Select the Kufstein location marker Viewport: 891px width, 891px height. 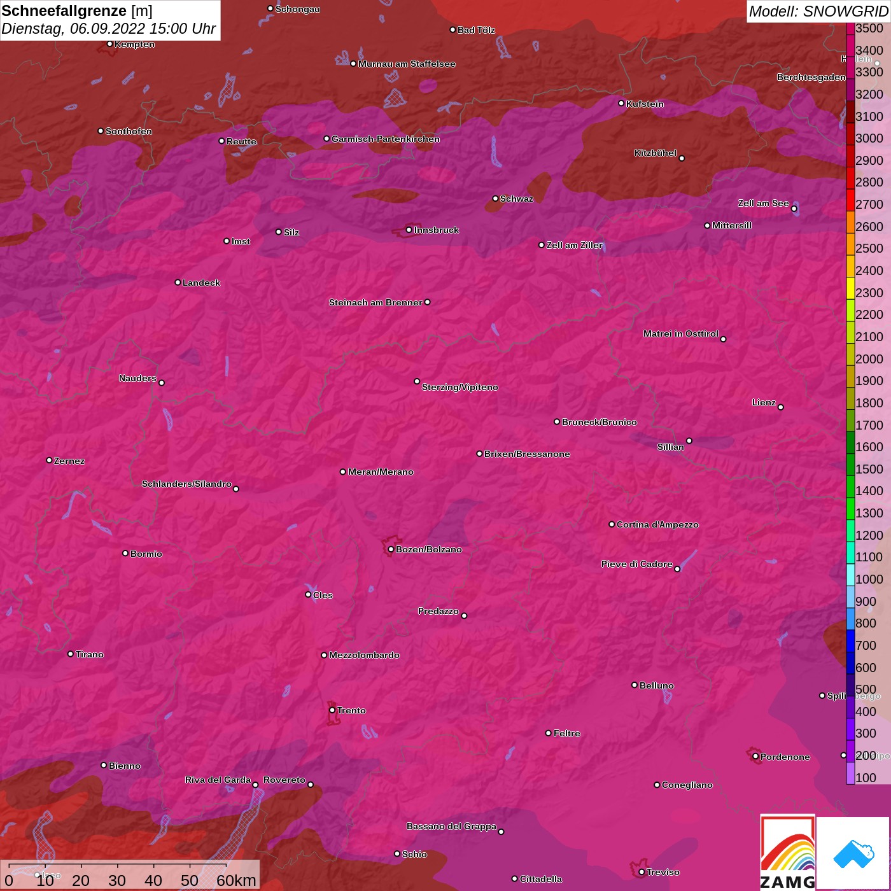coord(621,103)
